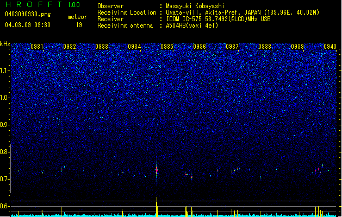The image size is (342, 217).
Task: Click the 0934 time marker
Action: tap(134, 47)
